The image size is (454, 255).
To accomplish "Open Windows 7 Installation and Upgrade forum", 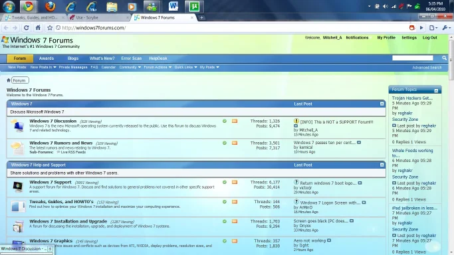I will tap(68, 221).
